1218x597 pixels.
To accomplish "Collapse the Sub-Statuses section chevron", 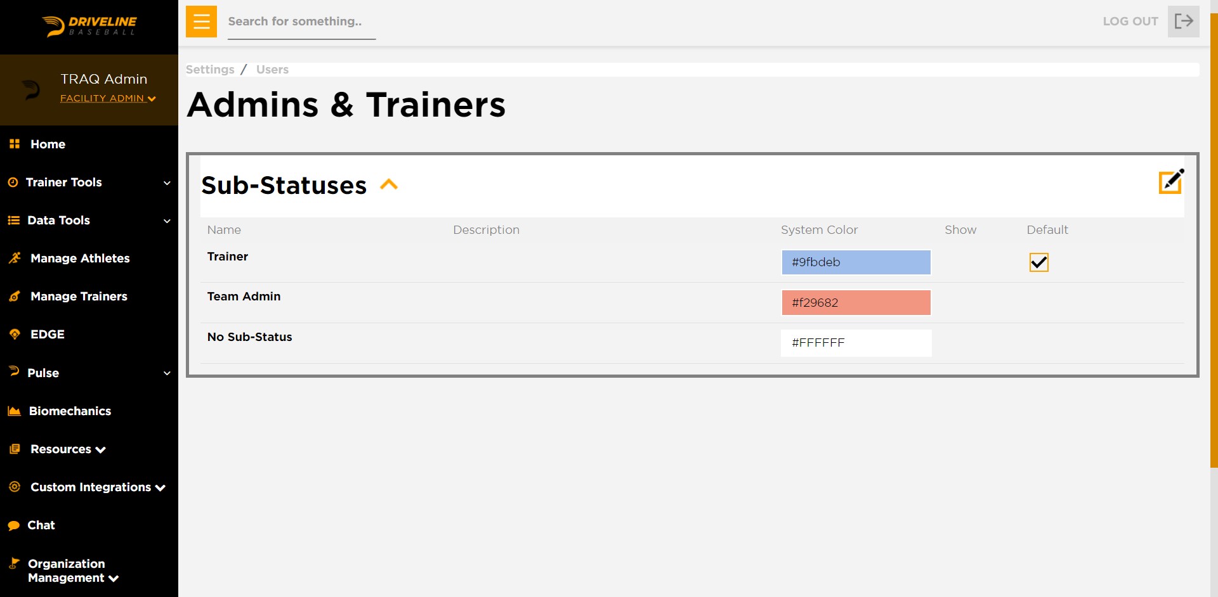I will point(388,184).
